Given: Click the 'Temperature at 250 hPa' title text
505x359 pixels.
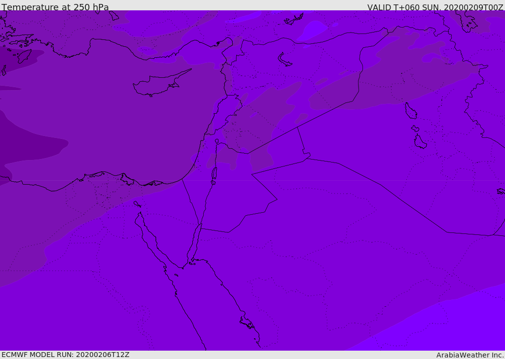Looking at the screenshot, I should tap(55, 7).
